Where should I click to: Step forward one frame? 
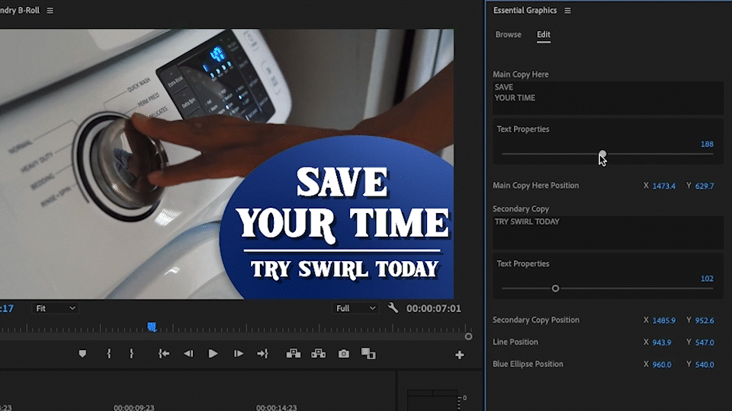click(238, 354)
